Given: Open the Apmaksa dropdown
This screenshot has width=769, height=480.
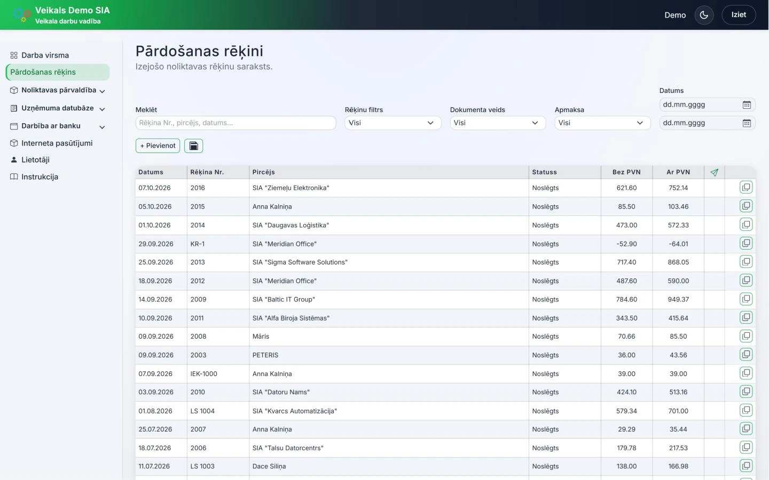Looking at the screenshot, I should [602, 123].
